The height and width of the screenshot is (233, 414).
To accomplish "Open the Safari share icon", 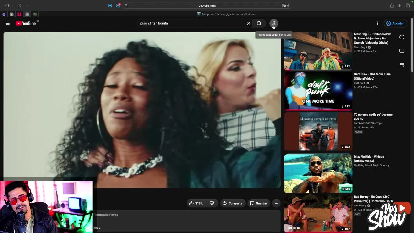I will [x=392, y=6].
